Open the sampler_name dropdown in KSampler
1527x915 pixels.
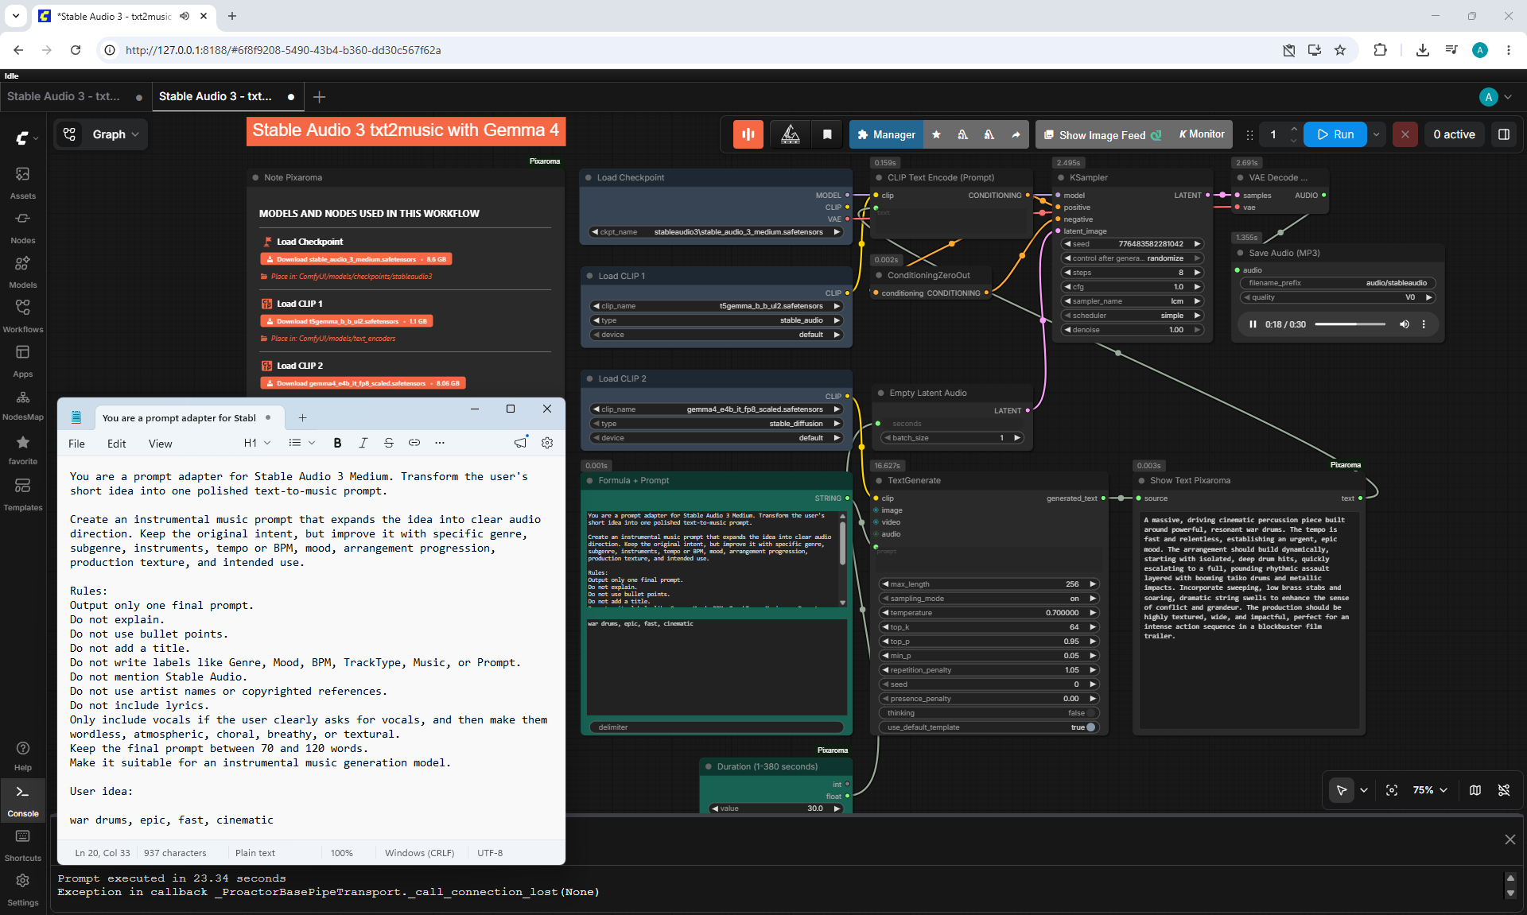[1133, 301]
